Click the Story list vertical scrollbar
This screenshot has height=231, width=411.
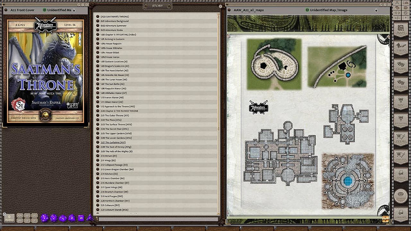pyautogui.click(x=219, y=114)
